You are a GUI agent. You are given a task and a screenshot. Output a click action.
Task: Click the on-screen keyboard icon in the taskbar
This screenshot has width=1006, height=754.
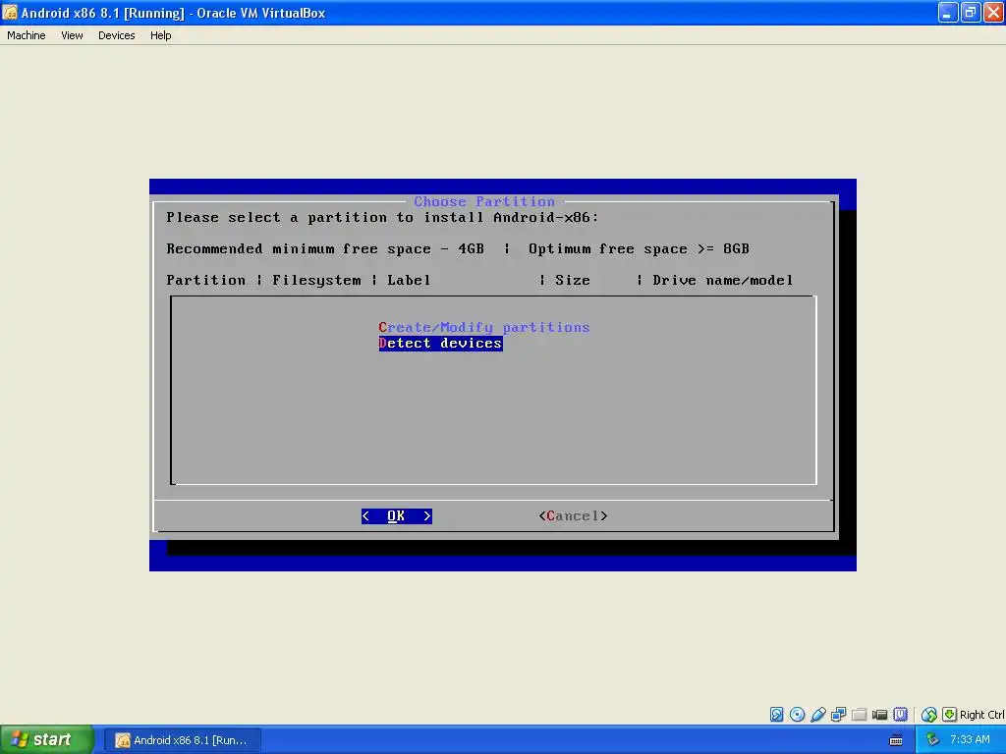coord(896,740)
